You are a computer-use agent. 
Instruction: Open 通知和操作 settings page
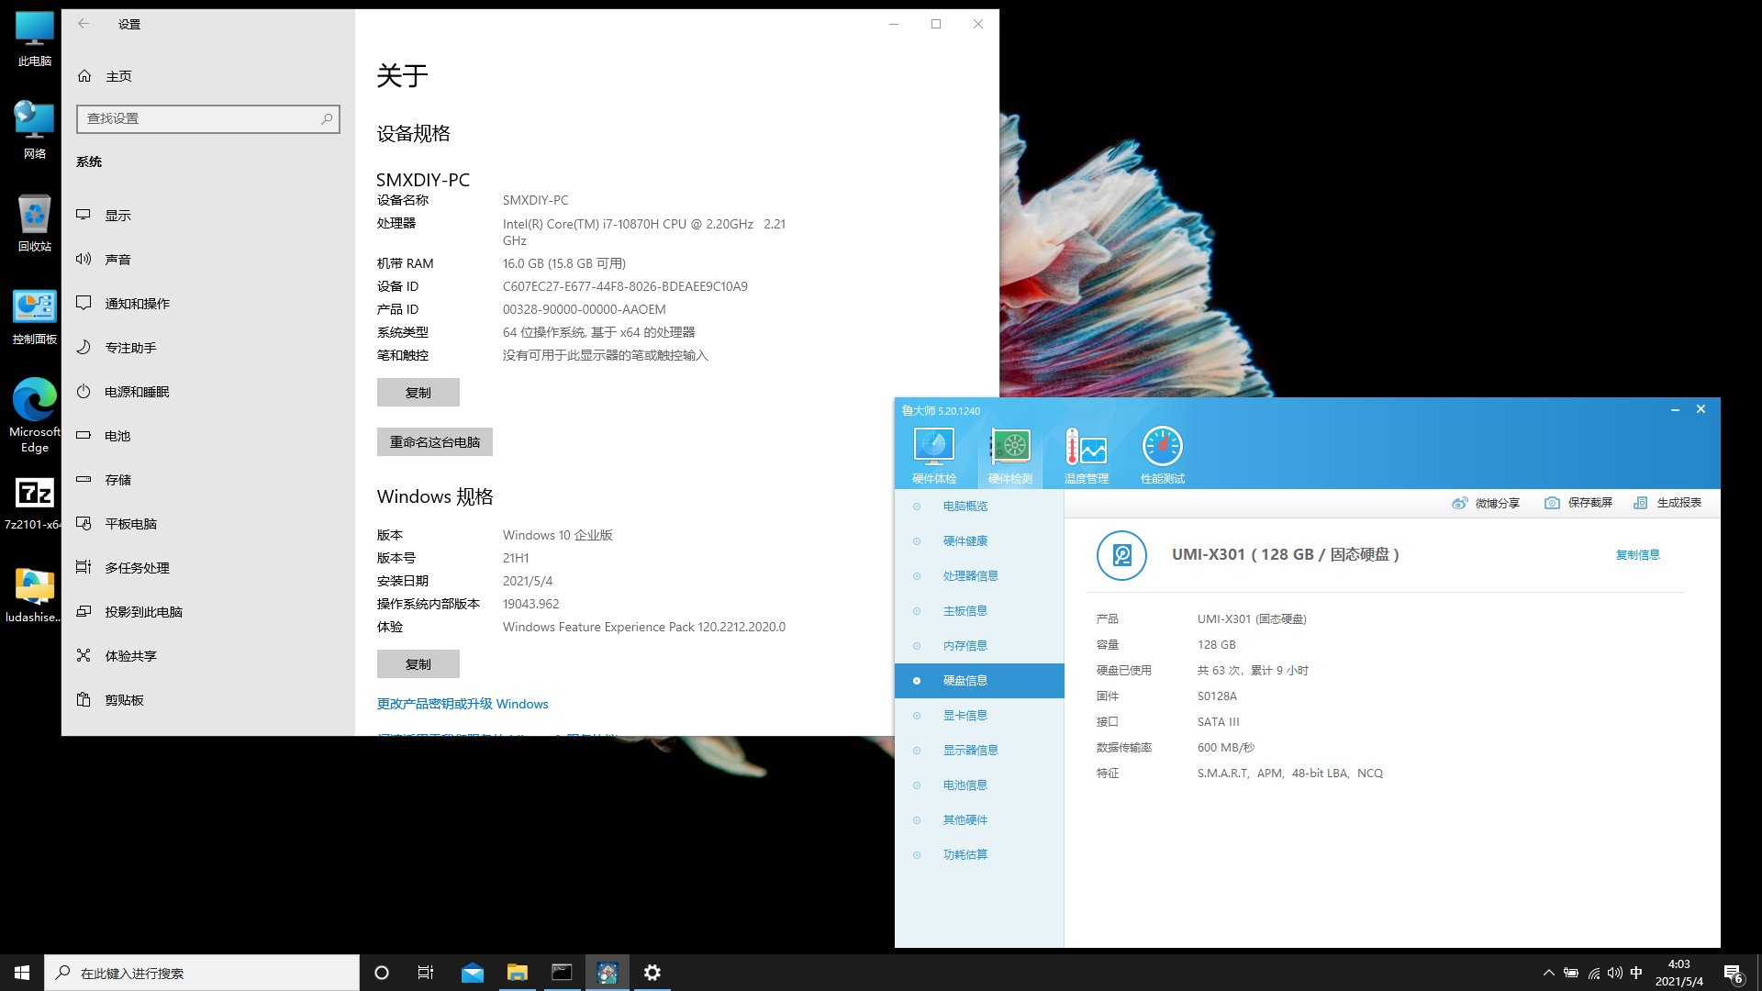click(208, 304)
